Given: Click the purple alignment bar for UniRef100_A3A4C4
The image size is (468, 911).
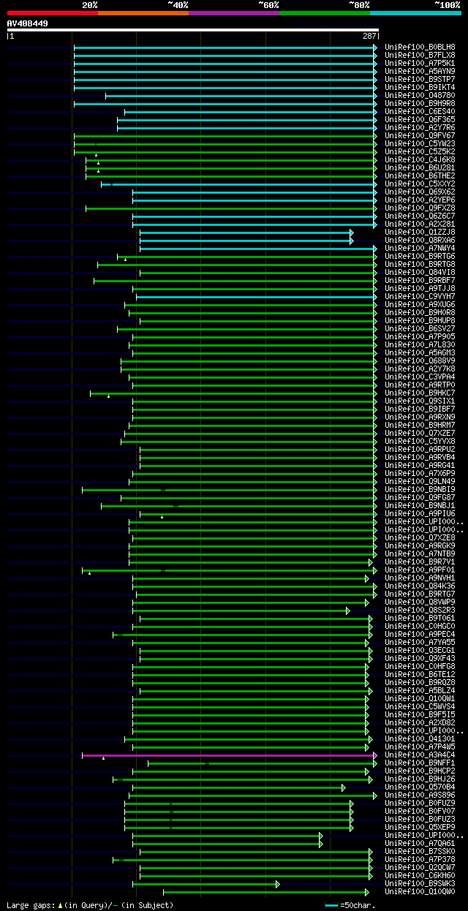Looking at the screenshot, I should 228,755.
